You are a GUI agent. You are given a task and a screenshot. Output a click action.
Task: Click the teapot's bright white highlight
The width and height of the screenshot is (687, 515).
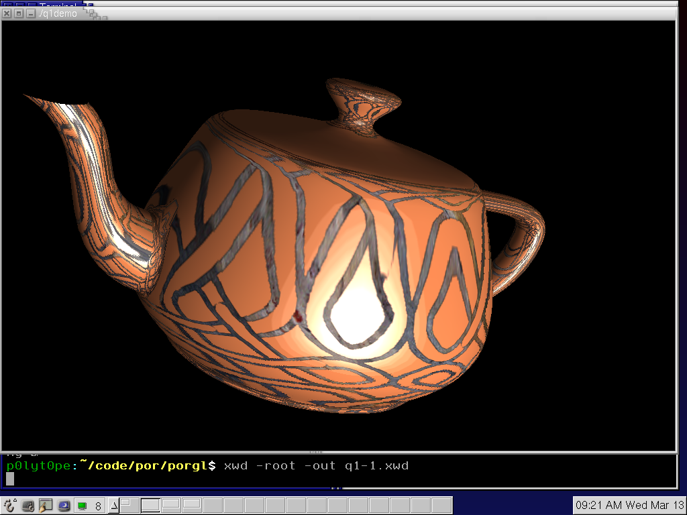click(x=354, y=317)
